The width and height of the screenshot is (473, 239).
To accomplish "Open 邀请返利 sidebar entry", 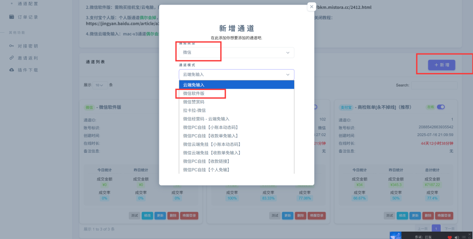I will [x=27, y=58].
